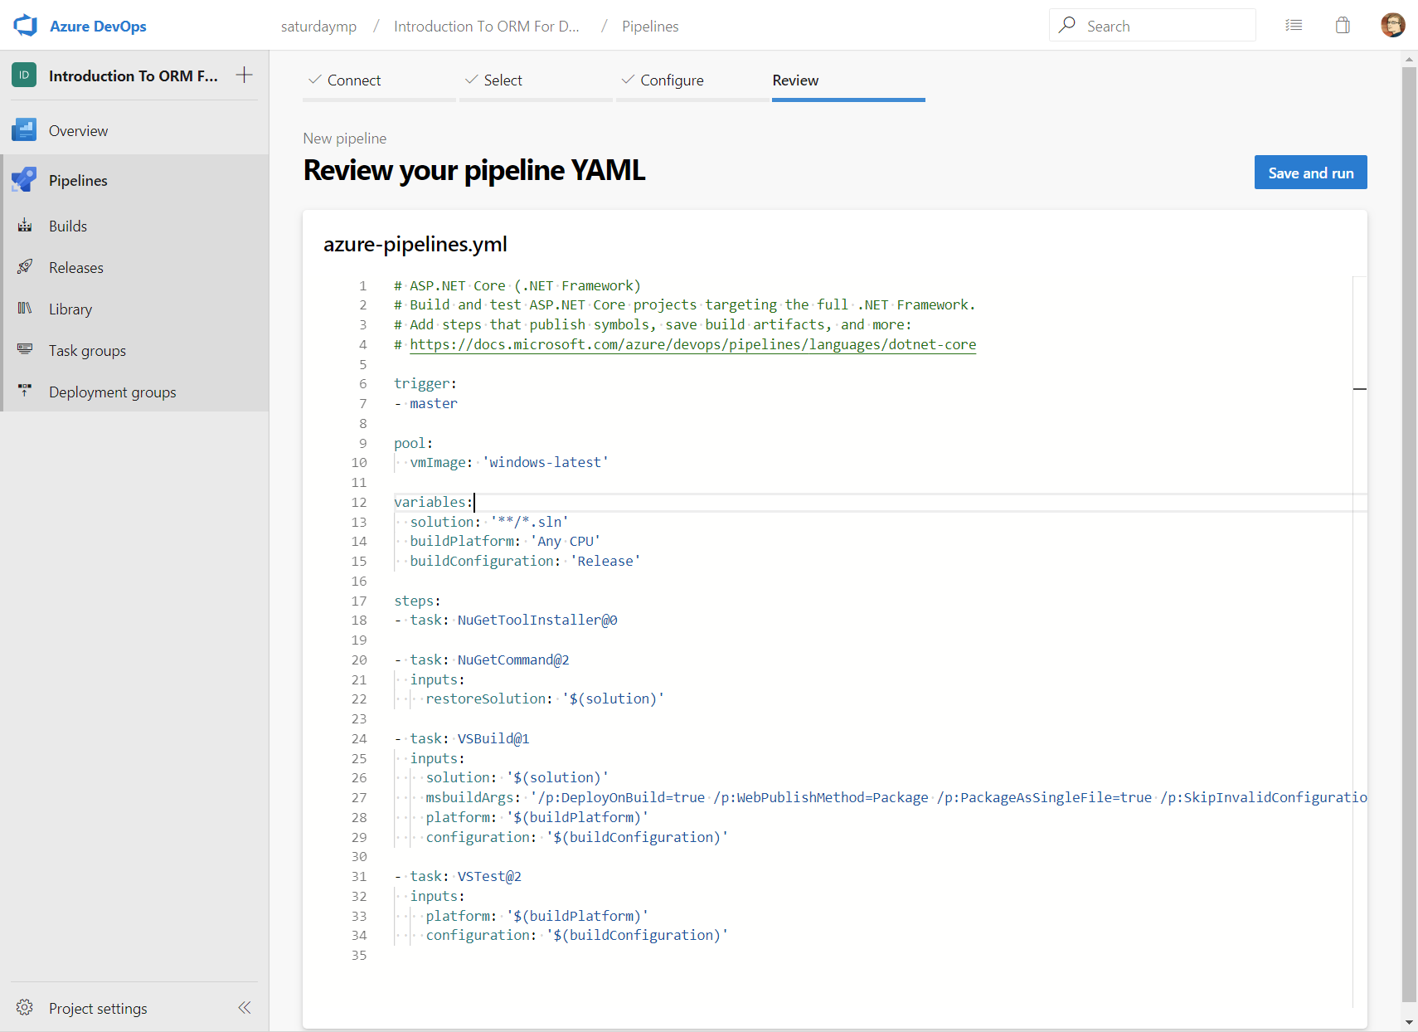Open the docs.microsoft.com dotnet-core link
The height and width of the screenshot is (1032, 1418).
pyautogui.click(x=692, y=344)
